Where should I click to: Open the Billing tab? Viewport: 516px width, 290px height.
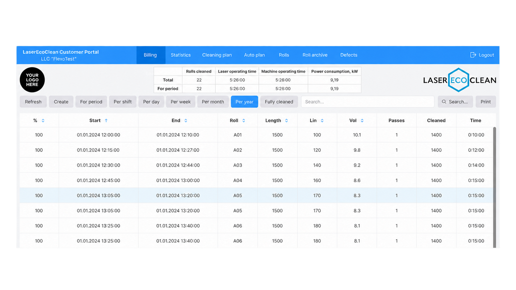(x=150, y=55)
